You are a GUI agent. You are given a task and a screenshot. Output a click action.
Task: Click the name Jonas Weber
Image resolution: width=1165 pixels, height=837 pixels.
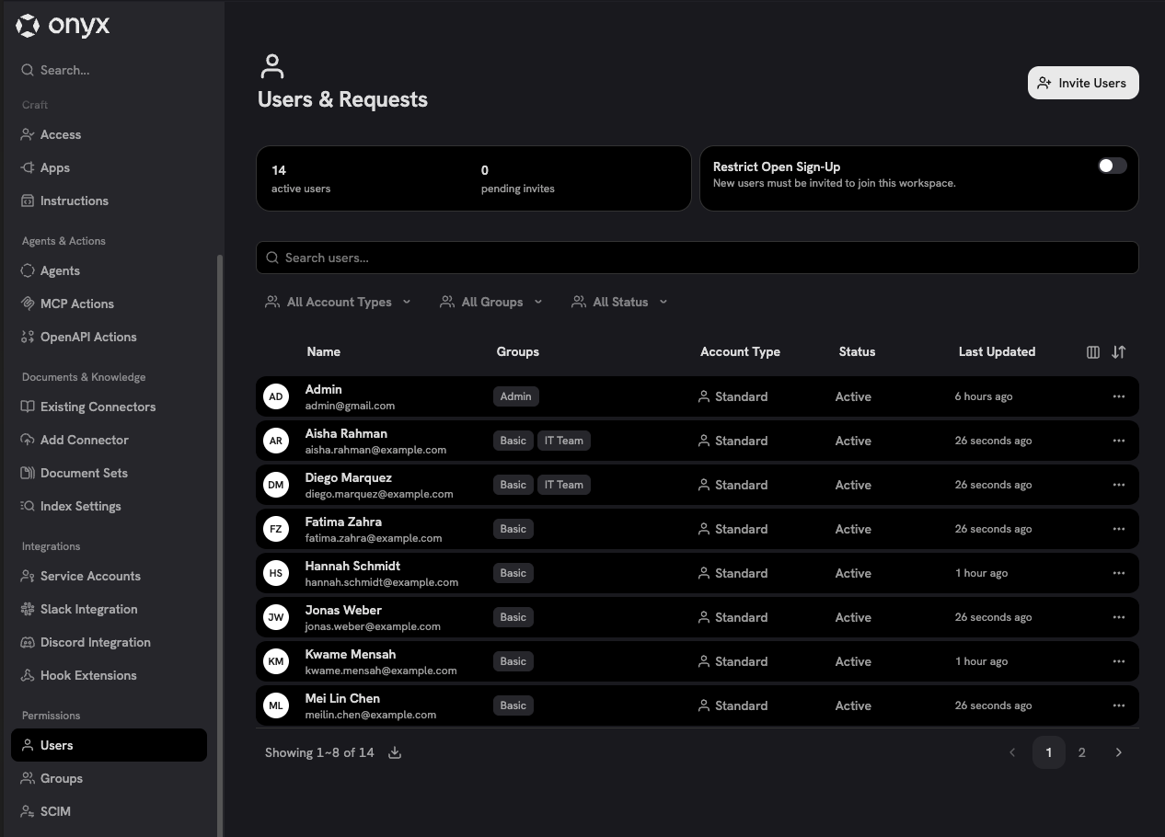[343, 610]
